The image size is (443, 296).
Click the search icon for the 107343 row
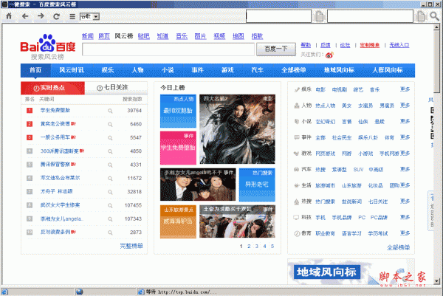(x=110, y=219)
